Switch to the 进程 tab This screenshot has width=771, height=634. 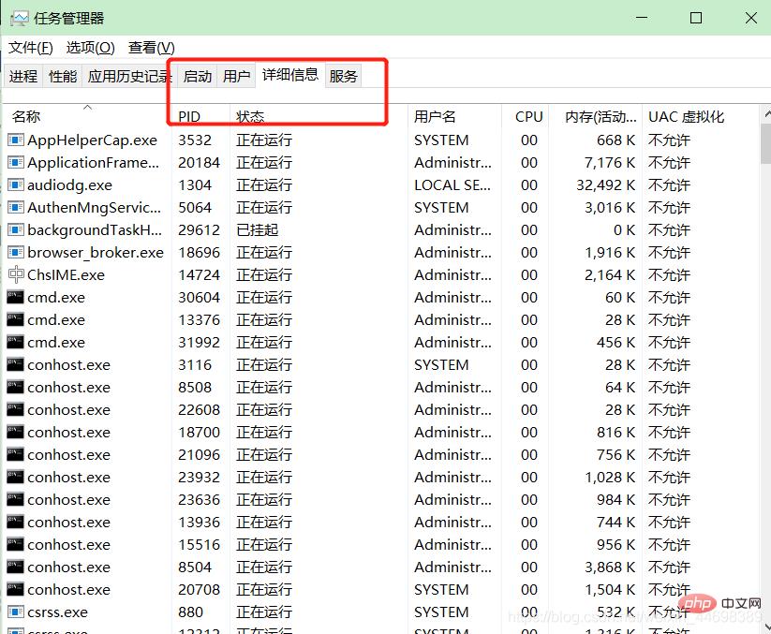coord(23,77)
